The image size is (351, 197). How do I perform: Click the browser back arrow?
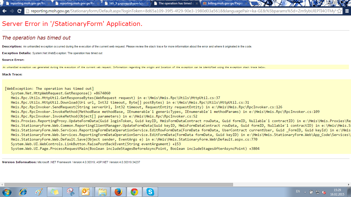tap(4, 11)
